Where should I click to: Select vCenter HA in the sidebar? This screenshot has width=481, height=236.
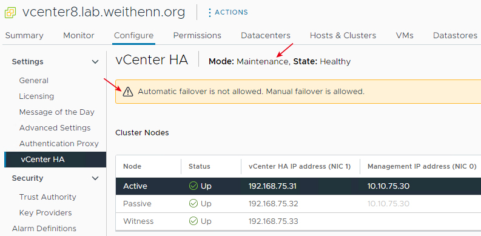pos(55,160)
